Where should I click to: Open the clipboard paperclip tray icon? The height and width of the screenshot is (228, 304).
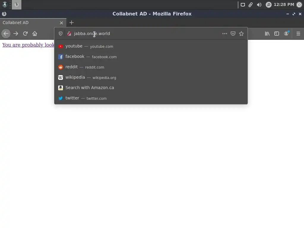[251, 5]
